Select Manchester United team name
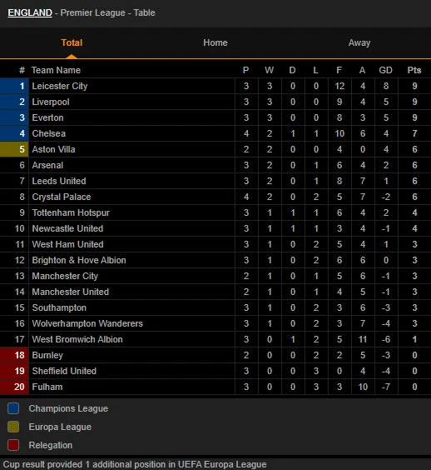Image resolution: width=431 pixels, height=470 pixels. coord(71,292)
